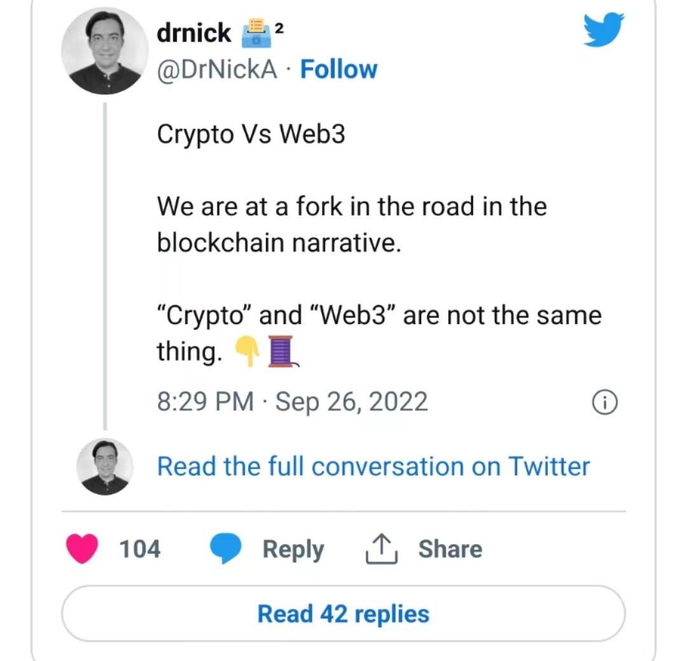The width and height of the screenshot is (687, 661).
Task: Click the pink heart like icon
Action: (x=82, y=549)
